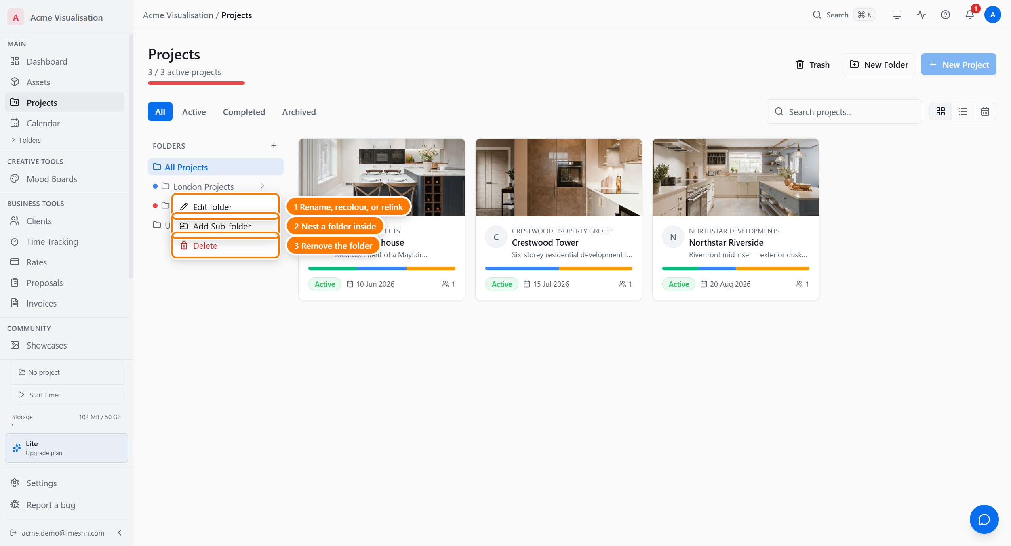Click the red dot folder colour marker

tap(155, 206)
